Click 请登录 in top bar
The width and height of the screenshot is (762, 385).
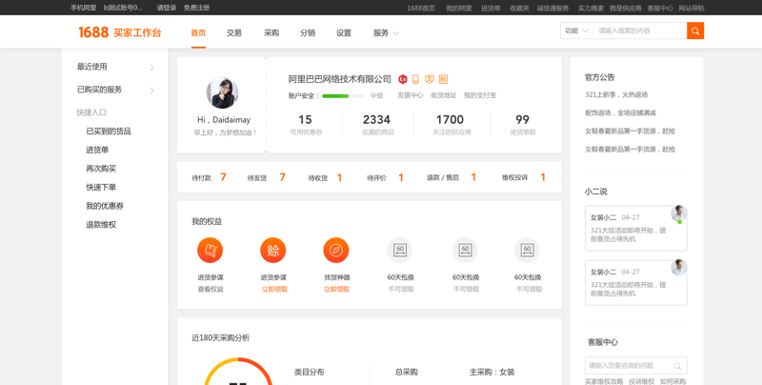coord(167,8)
